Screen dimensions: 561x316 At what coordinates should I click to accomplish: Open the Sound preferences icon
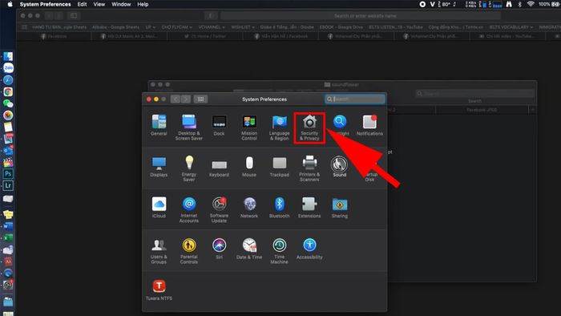click(339, 166)
